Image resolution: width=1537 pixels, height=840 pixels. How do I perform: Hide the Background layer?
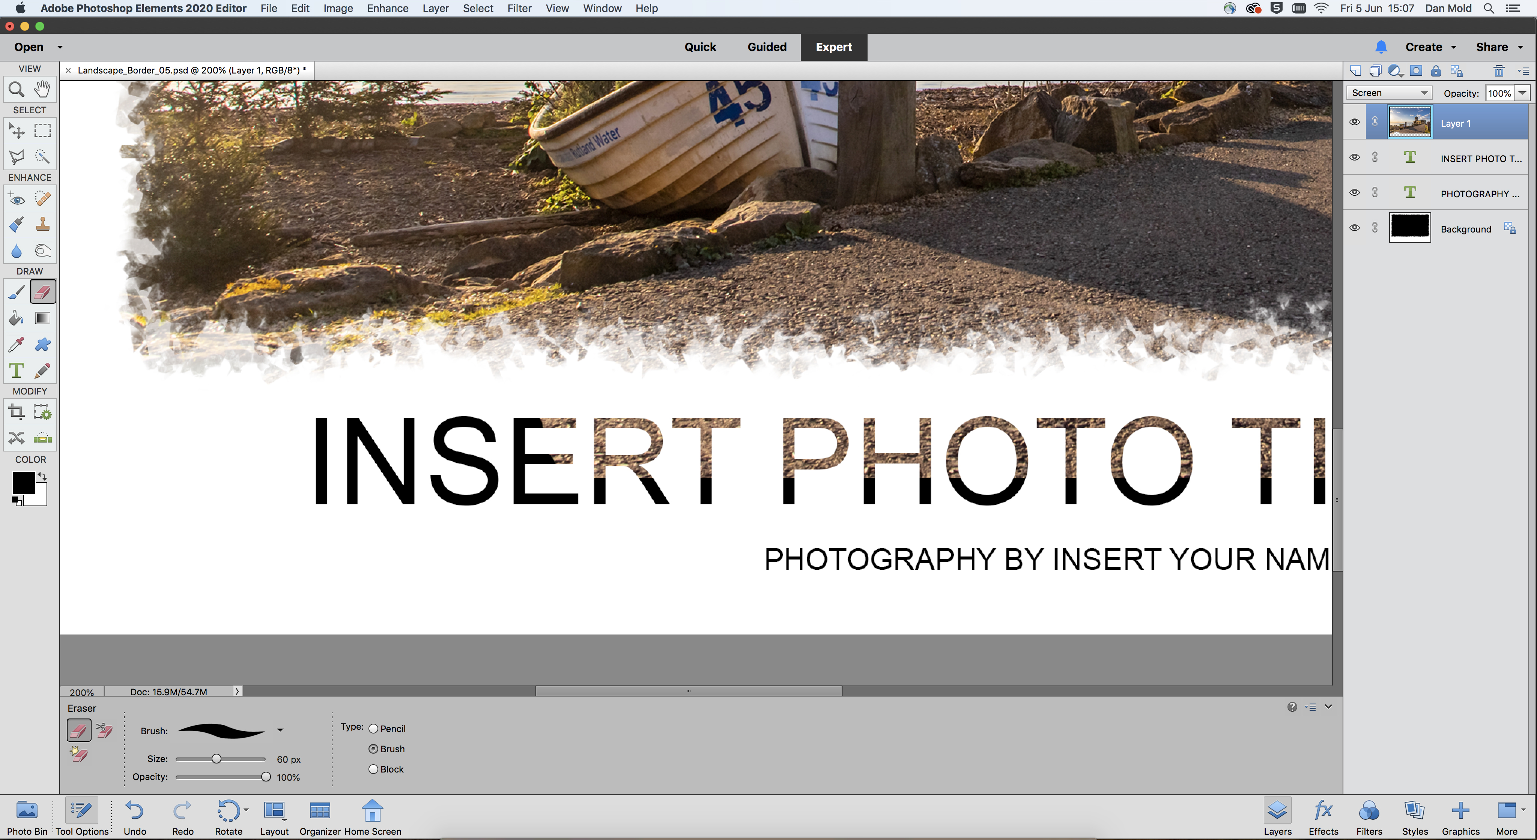[x=1354, y=228]
